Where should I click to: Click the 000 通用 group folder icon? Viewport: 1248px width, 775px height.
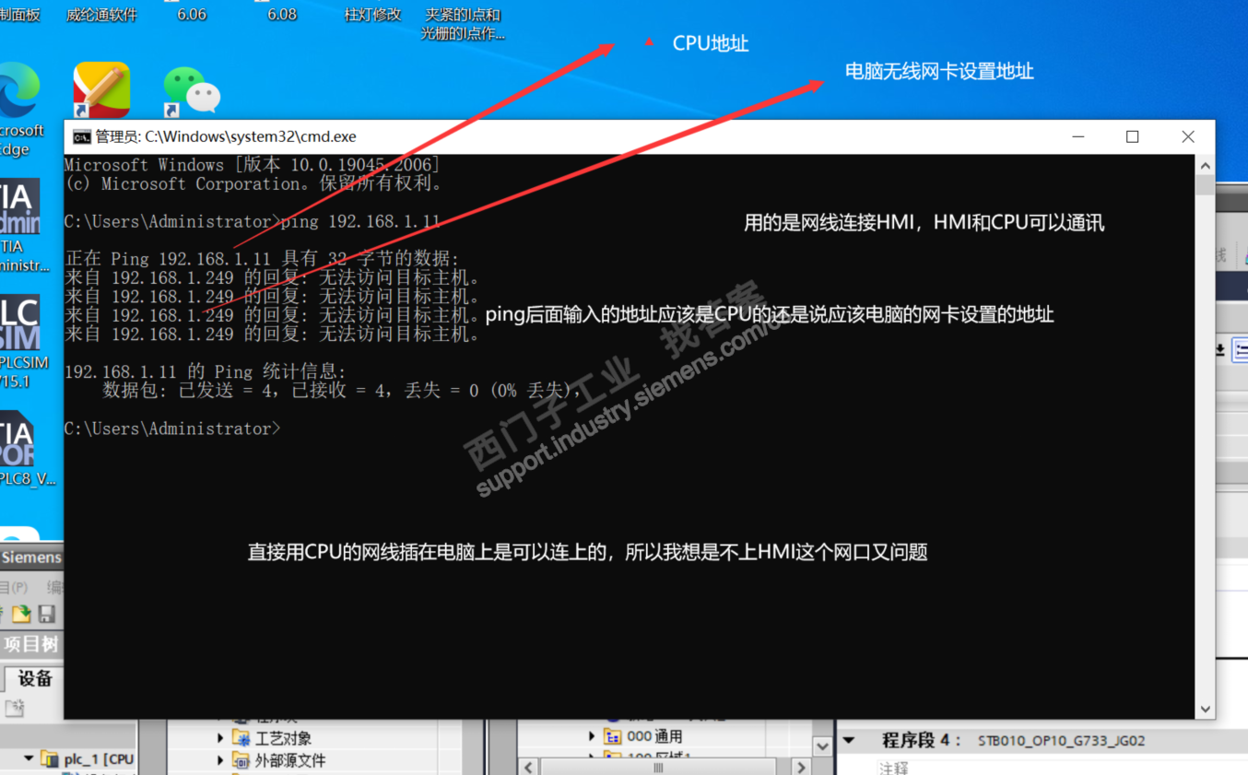(x=612, y=736)
